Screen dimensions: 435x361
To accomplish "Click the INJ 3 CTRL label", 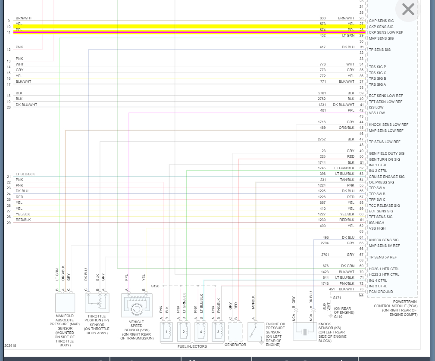I will pyautogui.click(x=378, y=286).
